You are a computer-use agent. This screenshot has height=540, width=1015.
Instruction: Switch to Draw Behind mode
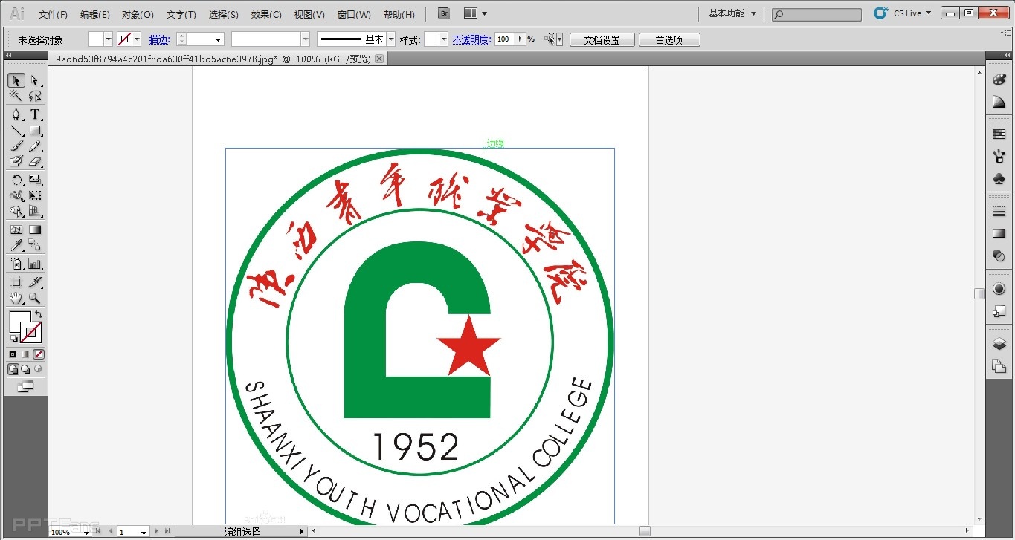25,369
